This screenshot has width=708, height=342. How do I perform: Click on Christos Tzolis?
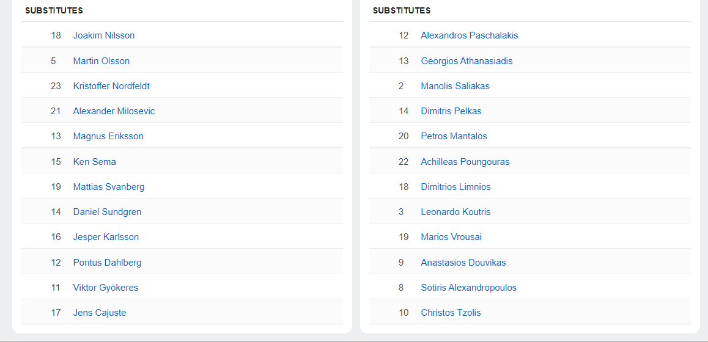point(451,313)
